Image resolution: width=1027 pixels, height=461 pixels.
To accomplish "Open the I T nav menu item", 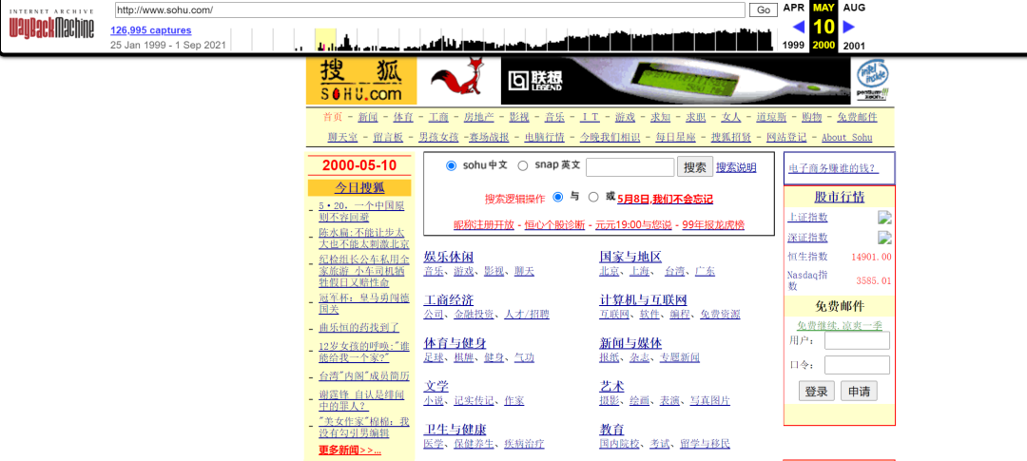I will click(590, 117).
